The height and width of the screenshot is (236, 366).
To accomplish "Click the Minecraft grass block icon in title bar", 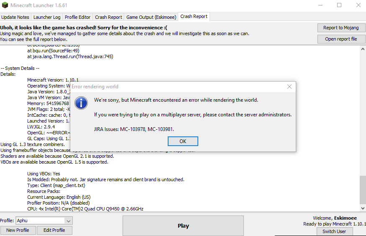I will (x=5, y=5).
